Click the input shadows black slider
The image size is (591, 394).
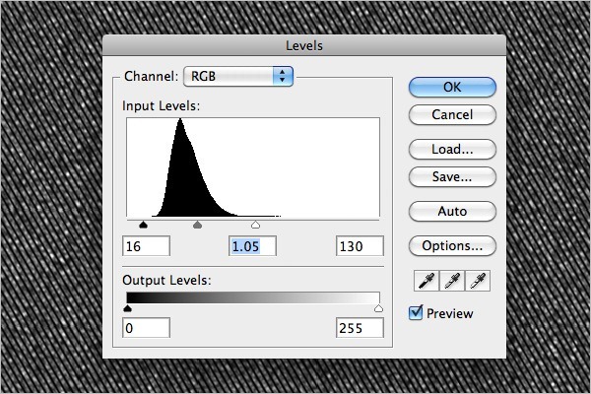pos(143,226)
